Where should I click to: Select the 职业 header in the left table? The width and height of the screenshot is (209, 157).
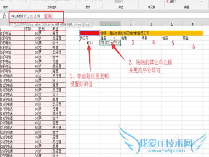[59, 28]
